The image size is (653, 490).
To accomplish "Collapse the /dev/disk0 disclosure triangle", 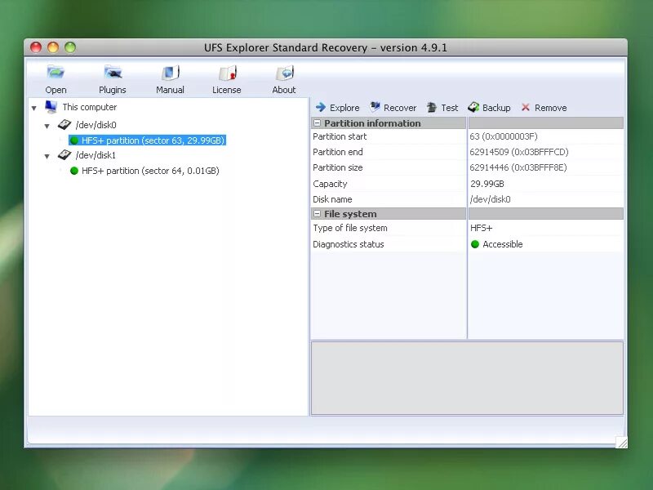I will (47, 126).
